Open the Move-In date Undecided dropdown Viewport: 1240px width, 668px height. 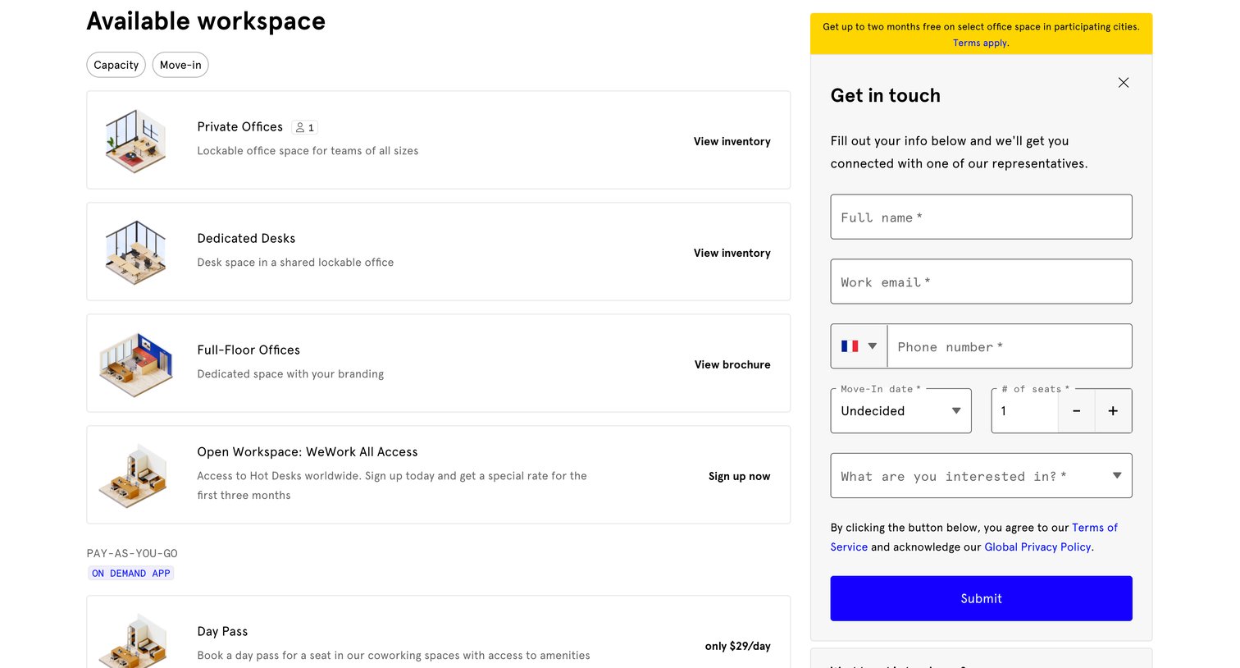[900, 411]
